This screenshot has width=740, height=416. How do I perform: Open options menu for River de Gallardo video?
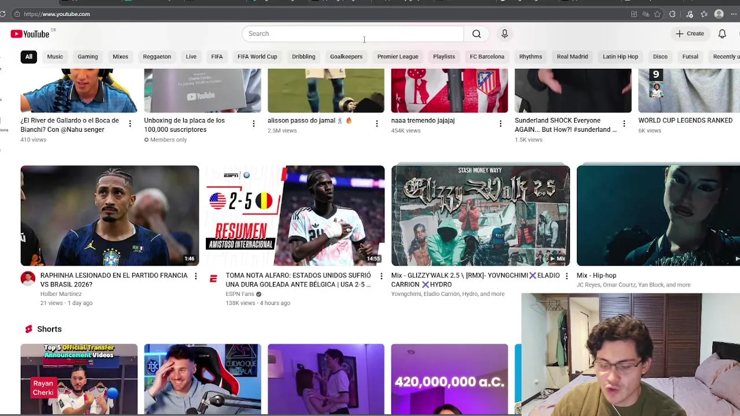click(x=129, y=124)
